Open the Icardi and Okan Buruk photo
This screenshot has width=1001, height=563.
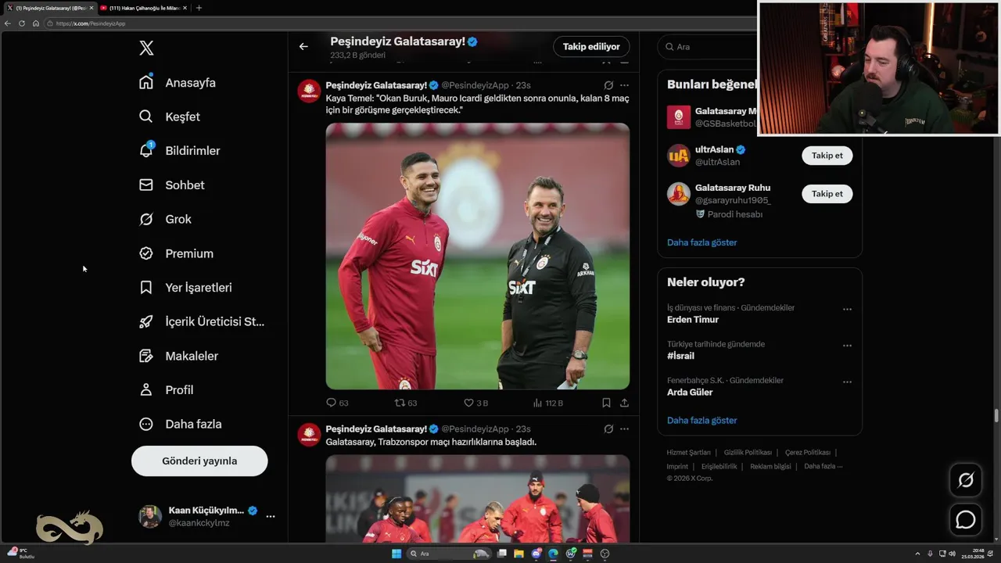click(478, 256)
